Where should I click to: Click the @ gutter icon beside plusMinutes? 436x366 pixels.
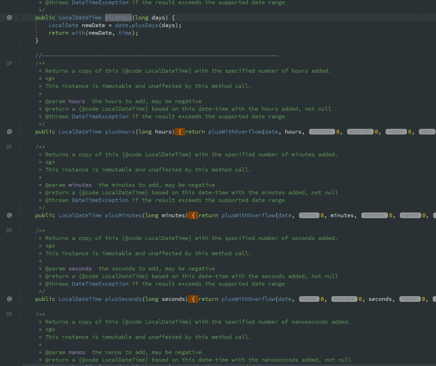[x=10, y=215]
